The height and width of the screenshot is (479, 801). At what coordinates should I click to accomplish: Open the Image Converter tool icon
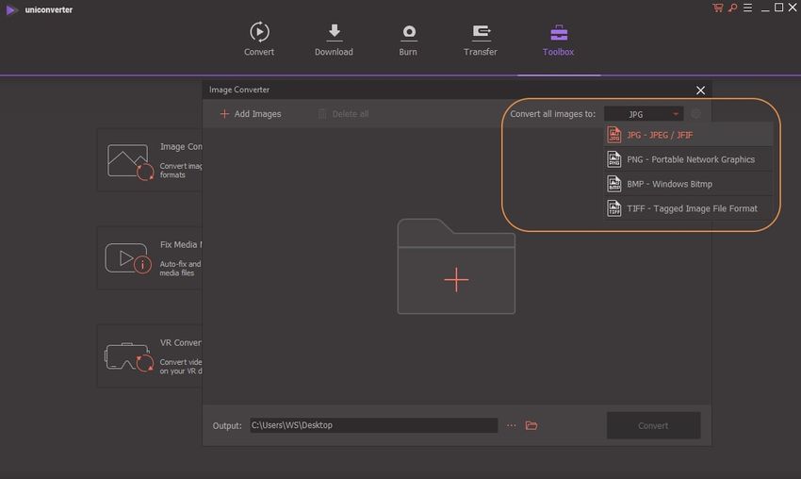click(x=130, y=161)
